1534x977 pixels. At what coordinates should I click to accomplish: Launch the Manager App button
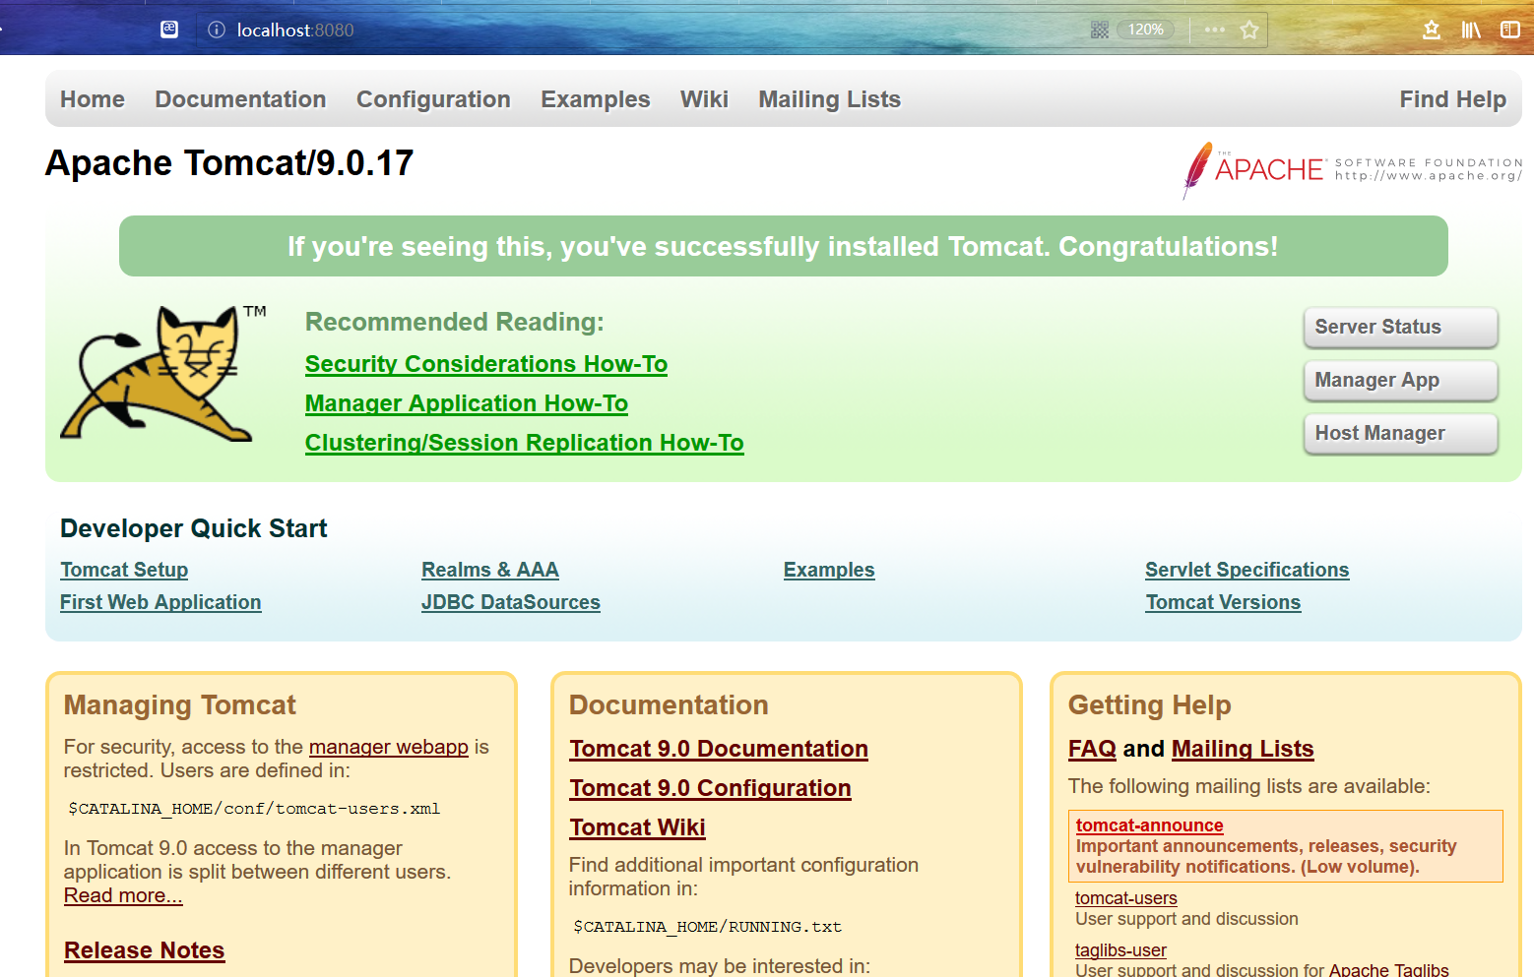[1400, 380]
